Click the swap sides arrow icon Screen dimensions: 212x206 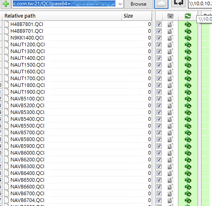pos(178,3)
